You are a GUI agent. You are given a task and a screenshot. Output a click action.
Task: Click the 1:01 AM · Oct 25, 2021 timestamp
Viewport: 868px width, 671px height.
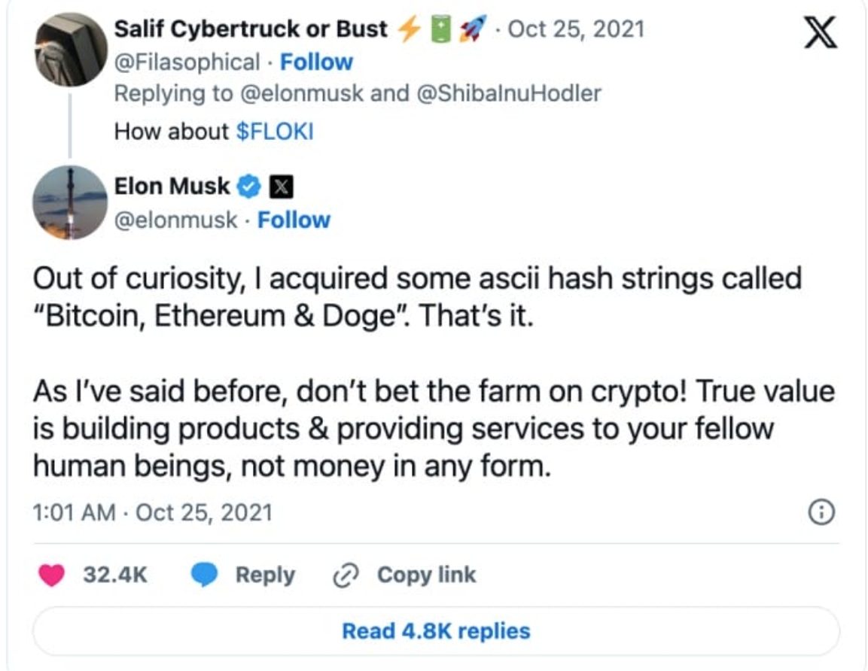point(152,513)
